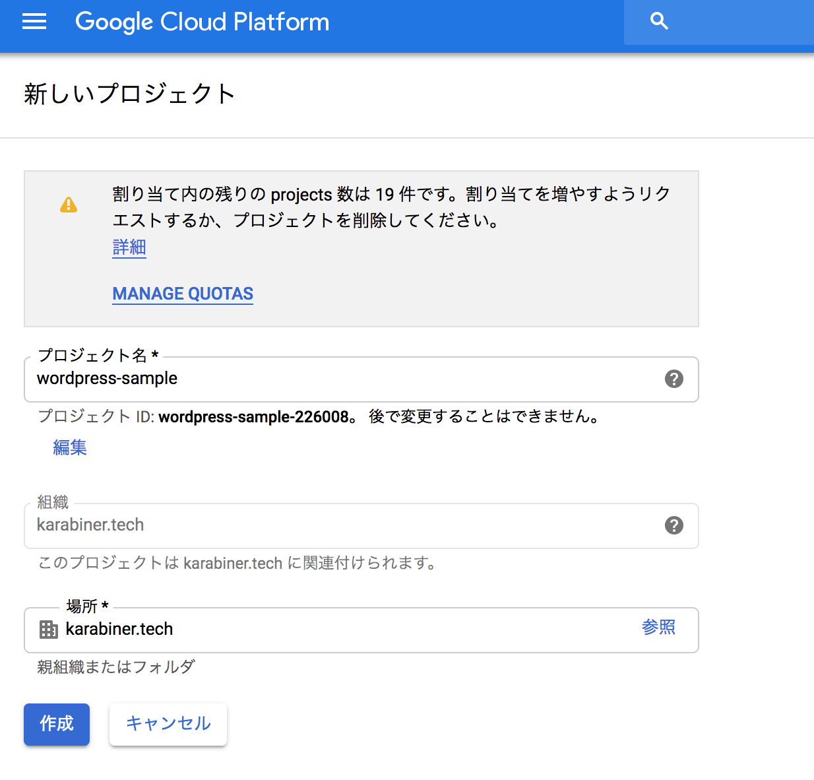Click the building icon in location field
The width and height of the screenshot is (814, 780).
(x=49, y=630)
